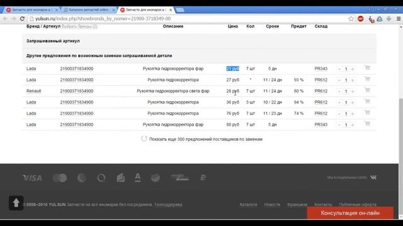Increase quantity for the 76 руб row
Image resolution: width=403 pixels, height=226 pixels.
353,114
